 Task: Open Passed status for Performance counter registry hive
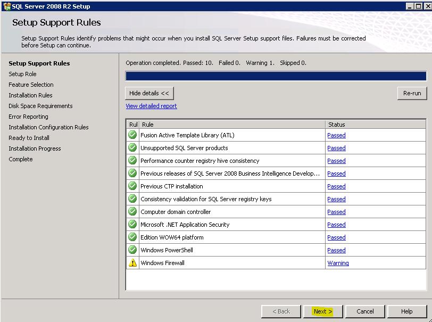click(x=336, y=161)
